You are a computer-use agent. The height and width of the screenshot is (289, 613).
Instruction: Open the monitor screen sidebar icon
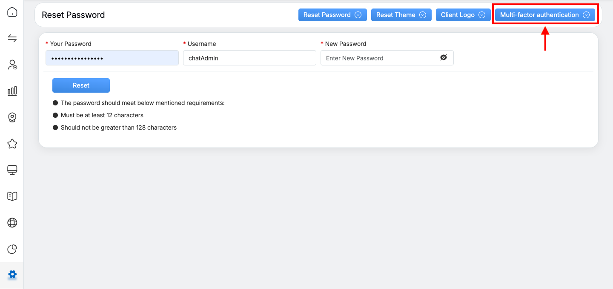click(12, 170)
